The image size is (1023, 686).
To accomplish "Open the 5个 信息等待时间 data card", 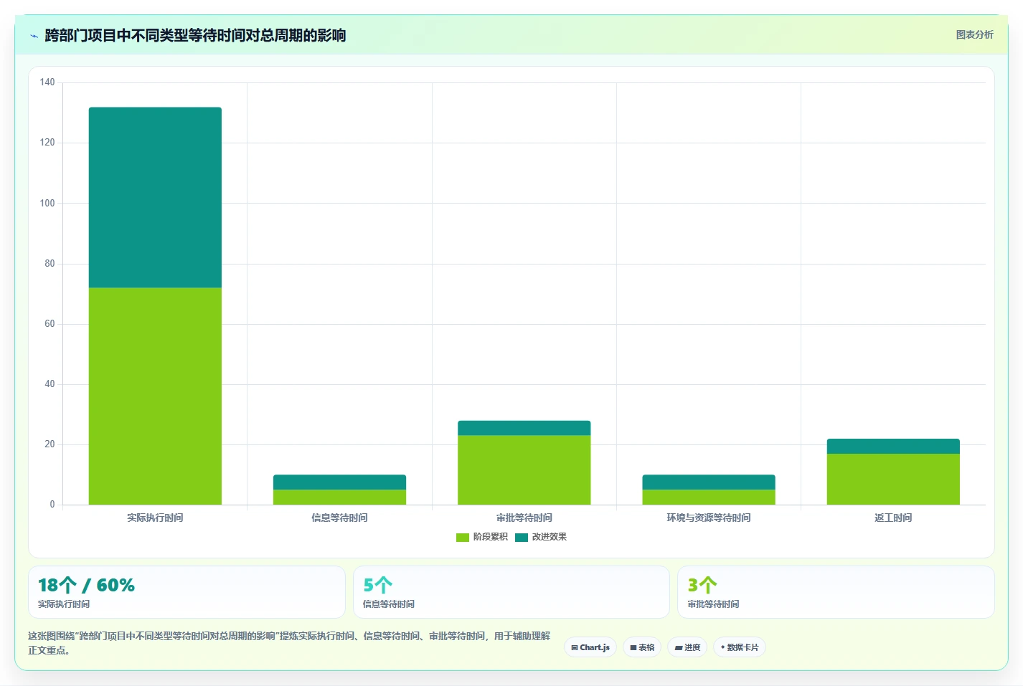I will tap(511, 592).
